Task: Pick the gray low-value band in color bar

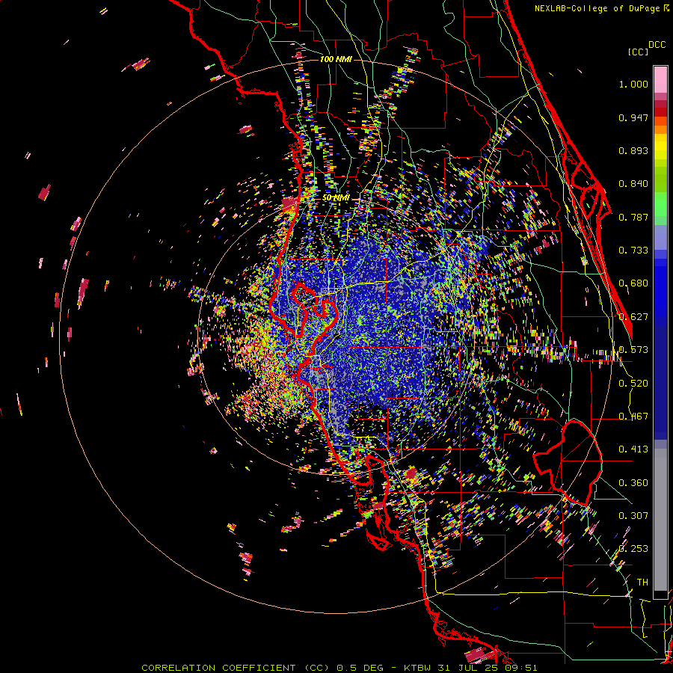Action: pos(660,520)
